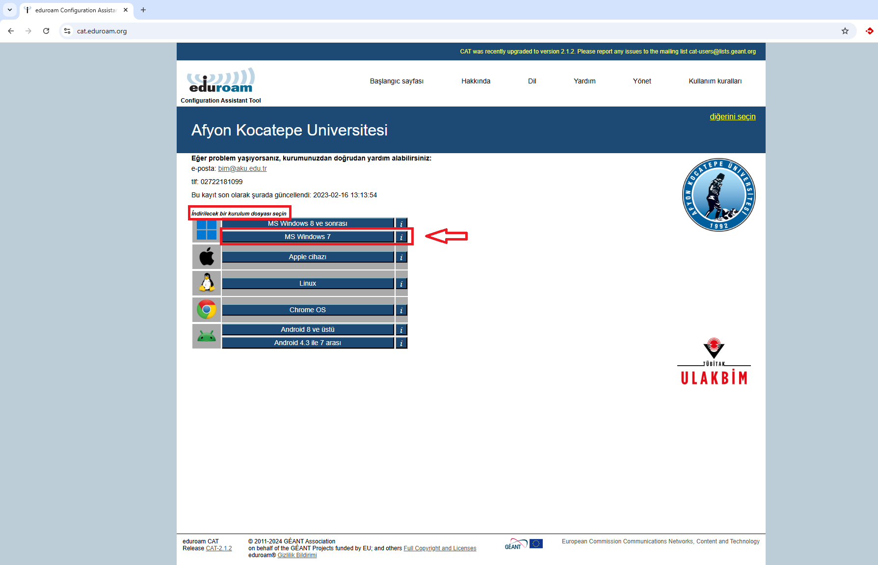This screenshot has width=878, height=565.
Task: Open info for Linux installer
Action: (401, 284)
